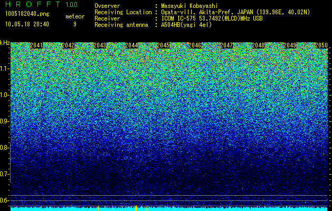The image size is (332, 211).
Task: Click the 'Receiving antenna' label
Action: click(x=121, y=25)
